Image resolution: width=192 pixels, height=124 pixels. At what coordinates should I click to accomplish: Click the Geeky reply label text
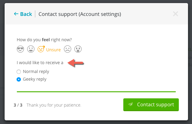[35, 79]
